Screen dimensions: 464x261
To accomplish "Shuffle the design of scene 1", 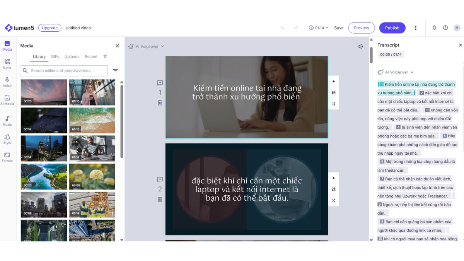I will [x=334, y=104].
